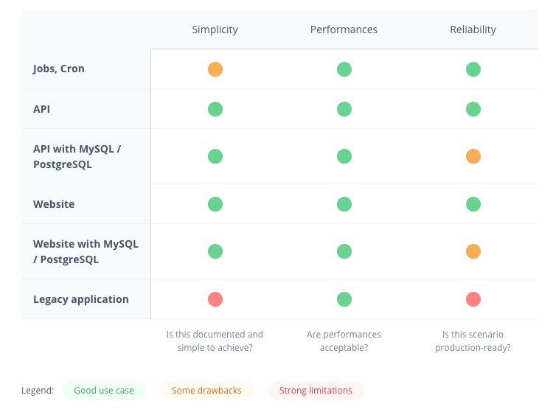Click the Strong limitations legend badge
The height and width of the screenshot is (412, 553).
click(x=316, y=390)
